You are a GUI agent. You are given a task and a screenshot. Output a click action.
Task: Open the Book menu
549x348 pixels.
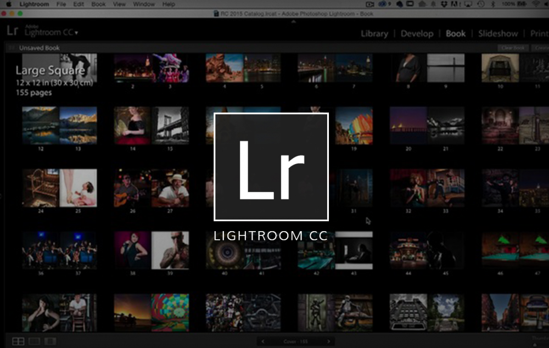98,4
